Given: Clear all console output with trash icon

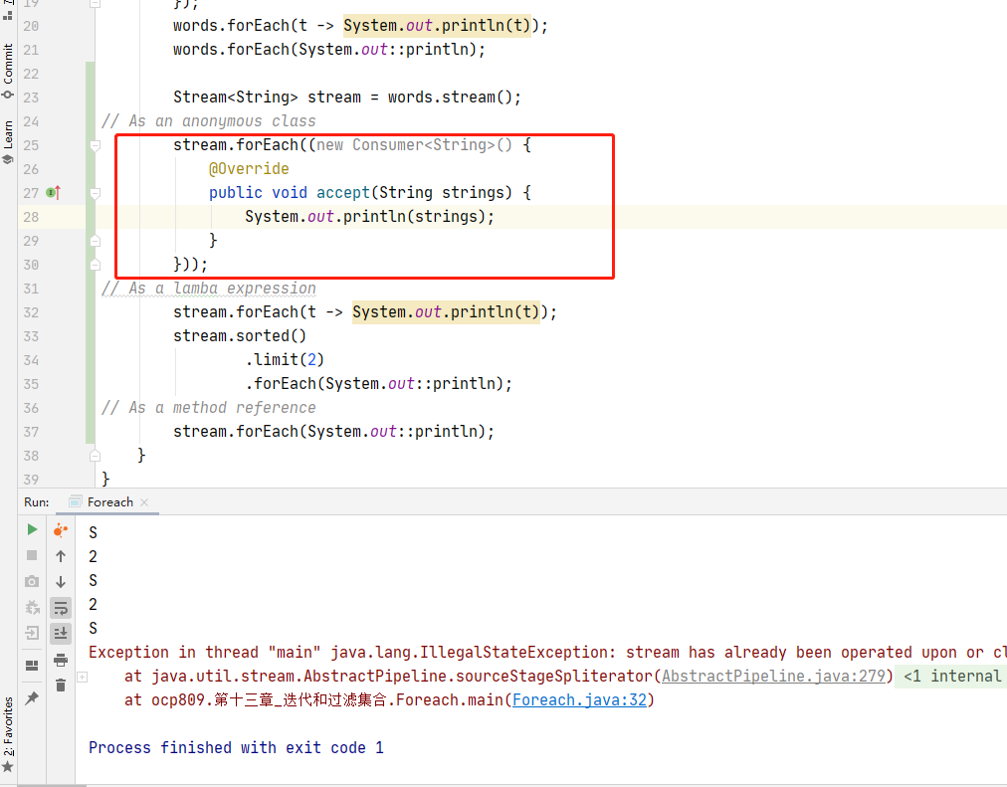Looking at the screenshot, I should [x=61, y=685].
